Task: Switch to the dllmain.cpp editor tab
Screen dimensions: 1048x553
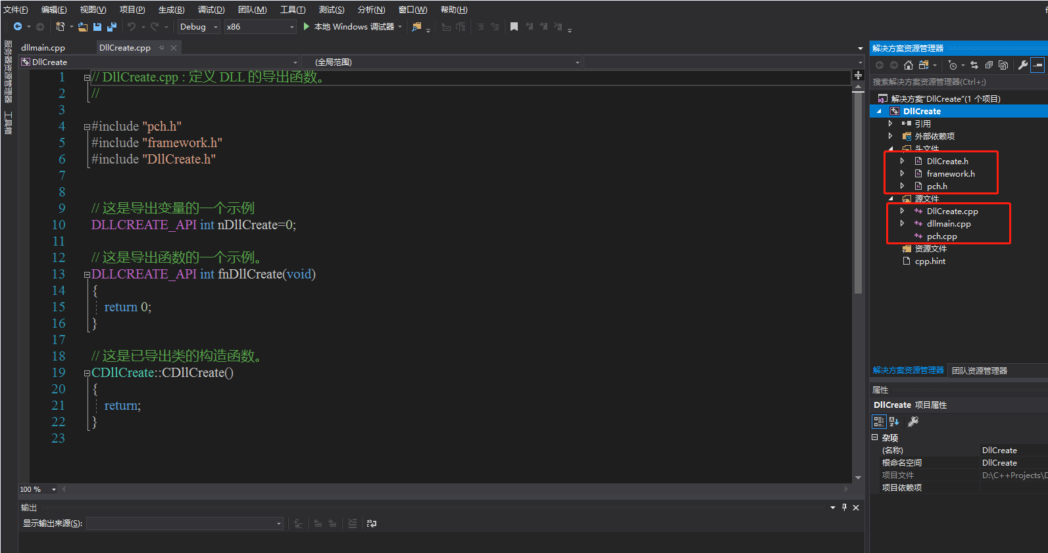Action: pos(43,47)
